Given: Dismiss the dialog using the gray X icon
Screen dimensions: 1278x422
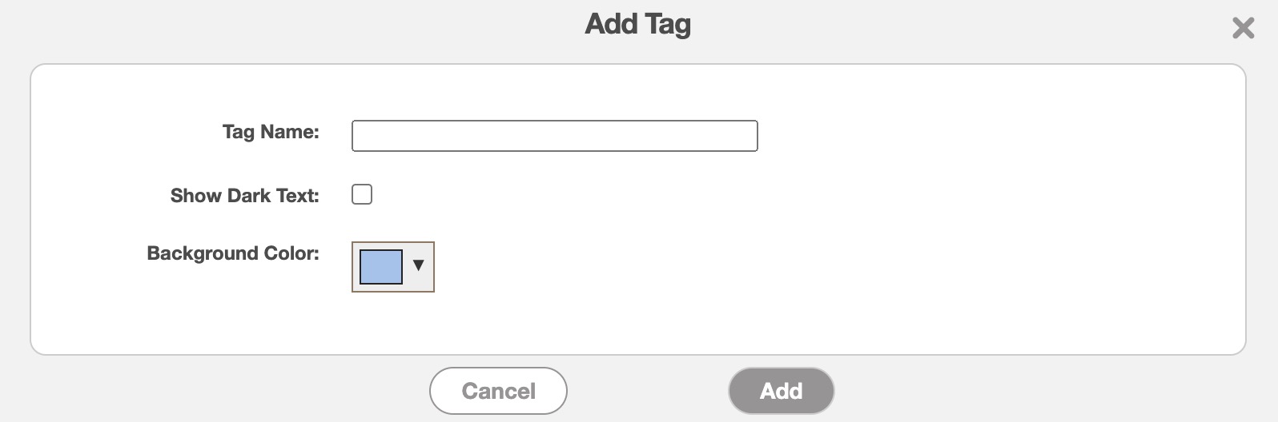Looking at the screenshot, I should point(1243,29).
